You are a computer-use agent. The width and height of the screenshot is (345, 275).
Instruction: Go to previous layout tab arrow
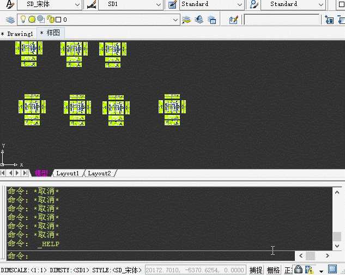10,173
